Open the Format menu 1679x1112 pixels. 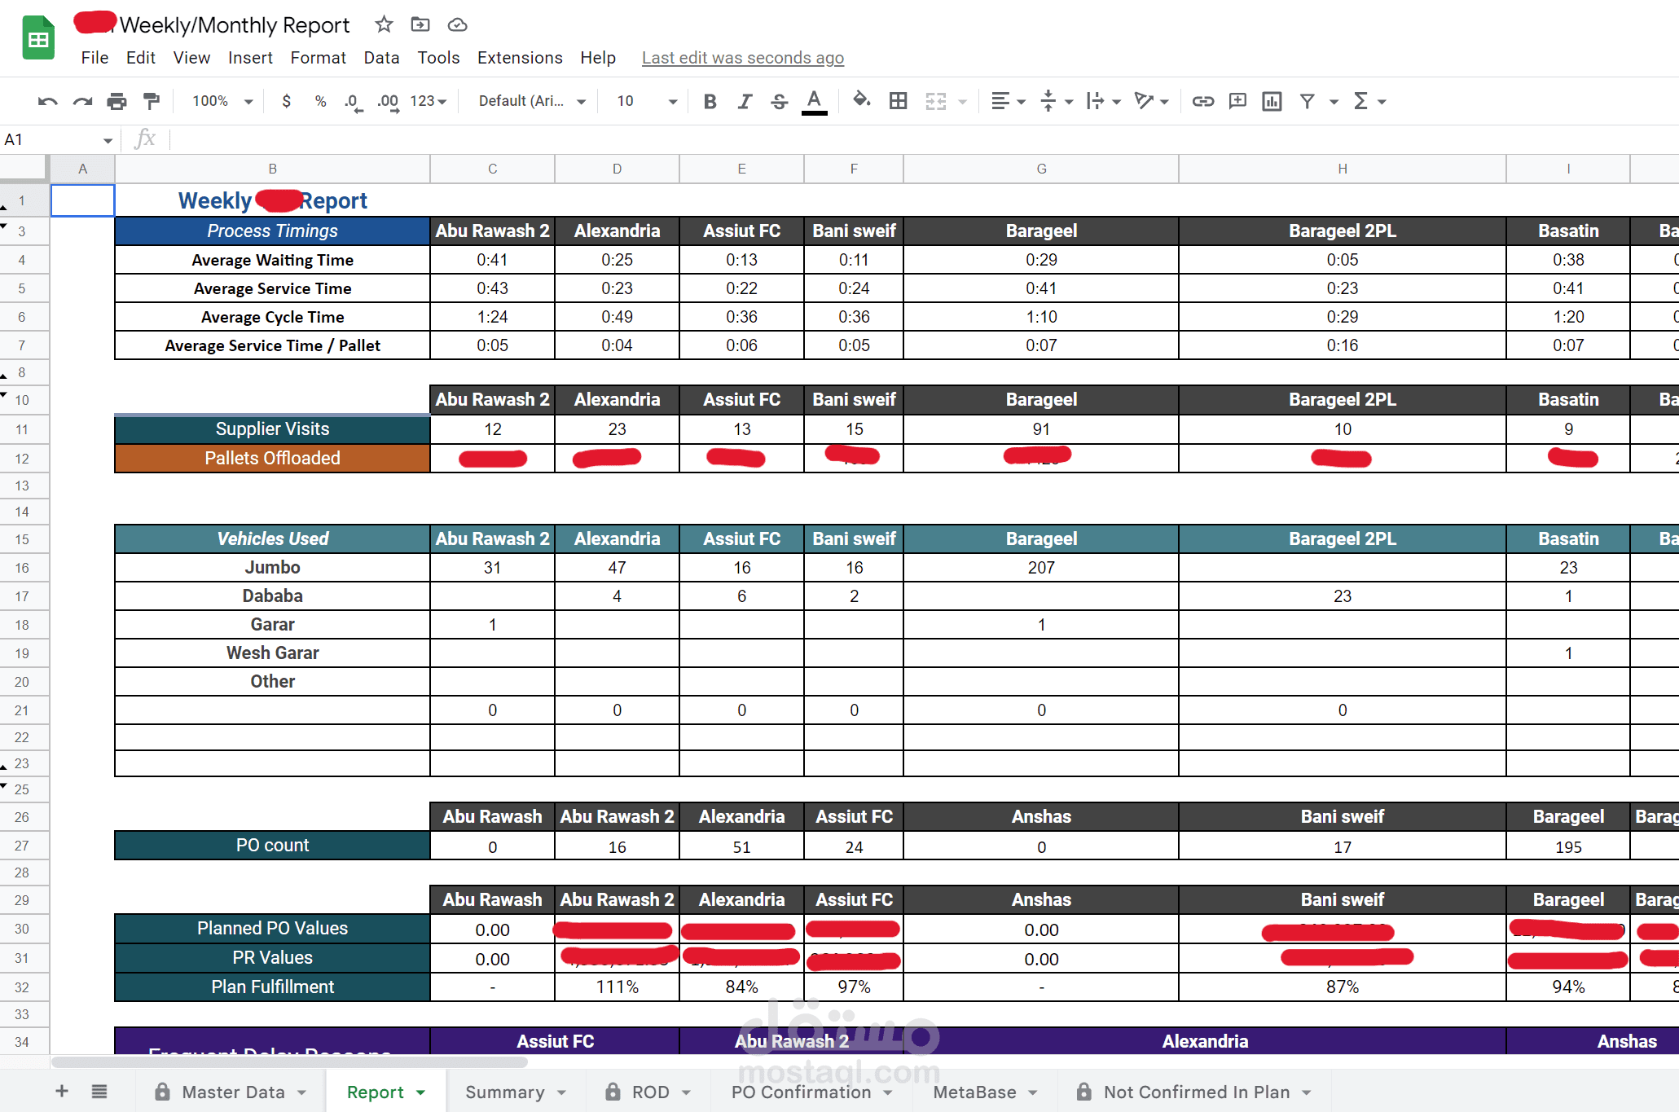318,57
